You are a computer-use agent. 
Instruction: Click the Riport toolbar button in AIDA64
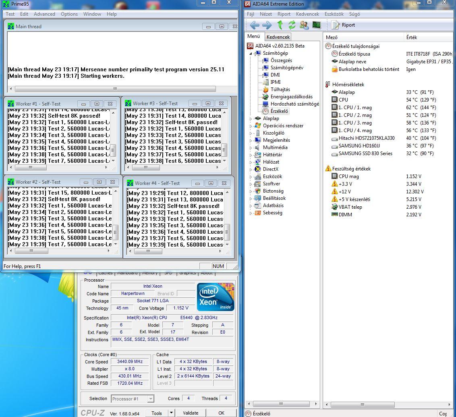(x=343, y=25)
